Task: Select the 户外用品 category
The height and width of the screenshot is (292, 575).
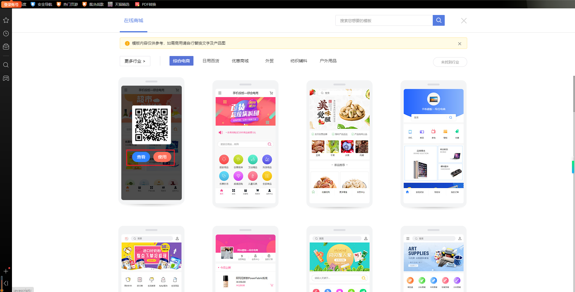Action: (328, 61)
